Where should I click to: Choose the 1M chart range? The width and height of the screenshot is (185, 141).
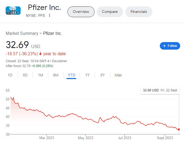40,75
